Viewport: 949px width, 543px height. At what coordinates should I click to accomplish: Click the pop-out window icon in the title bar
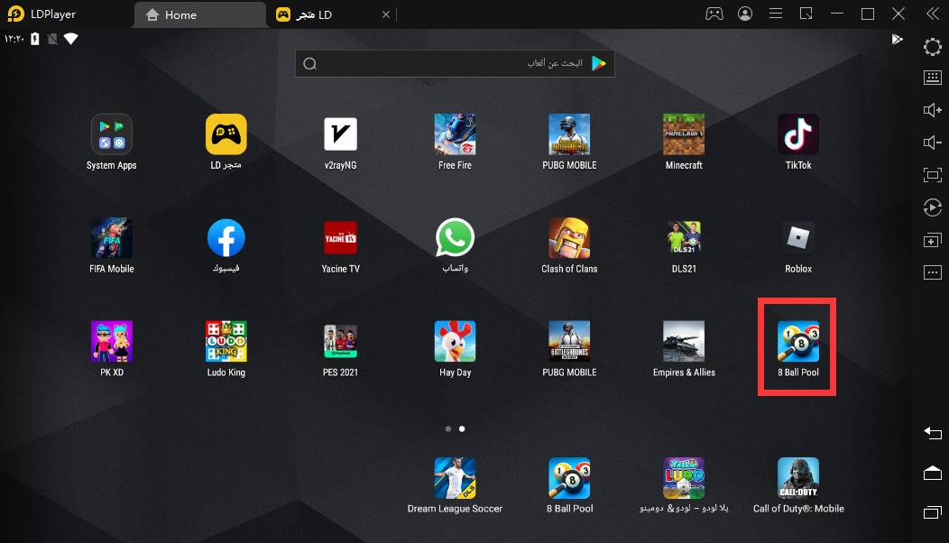pyautogui.click(x=806, y=14)
